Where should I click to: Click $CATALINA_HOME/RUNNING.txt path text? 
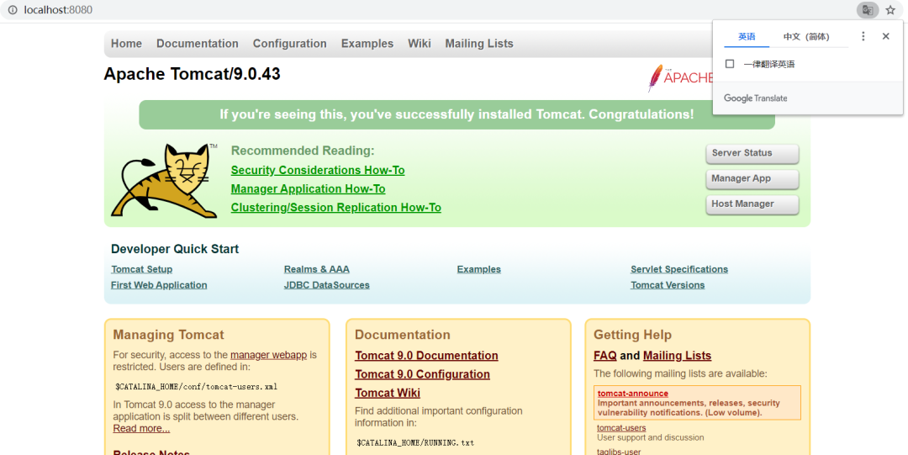click(x=415, y=443)
